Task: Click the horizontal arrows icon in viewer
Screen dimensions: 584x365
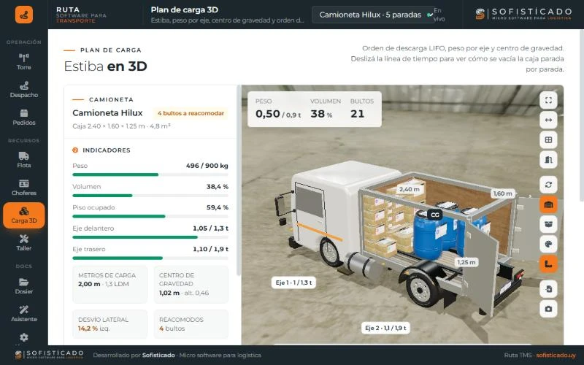Action: point(548,120)
